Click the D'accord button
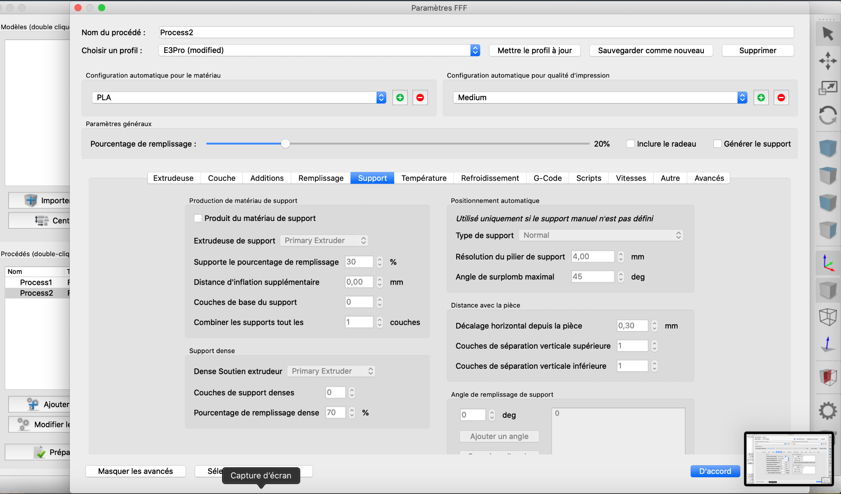The width and height of the screenshot is (841, 494). [x=715, y=471]
